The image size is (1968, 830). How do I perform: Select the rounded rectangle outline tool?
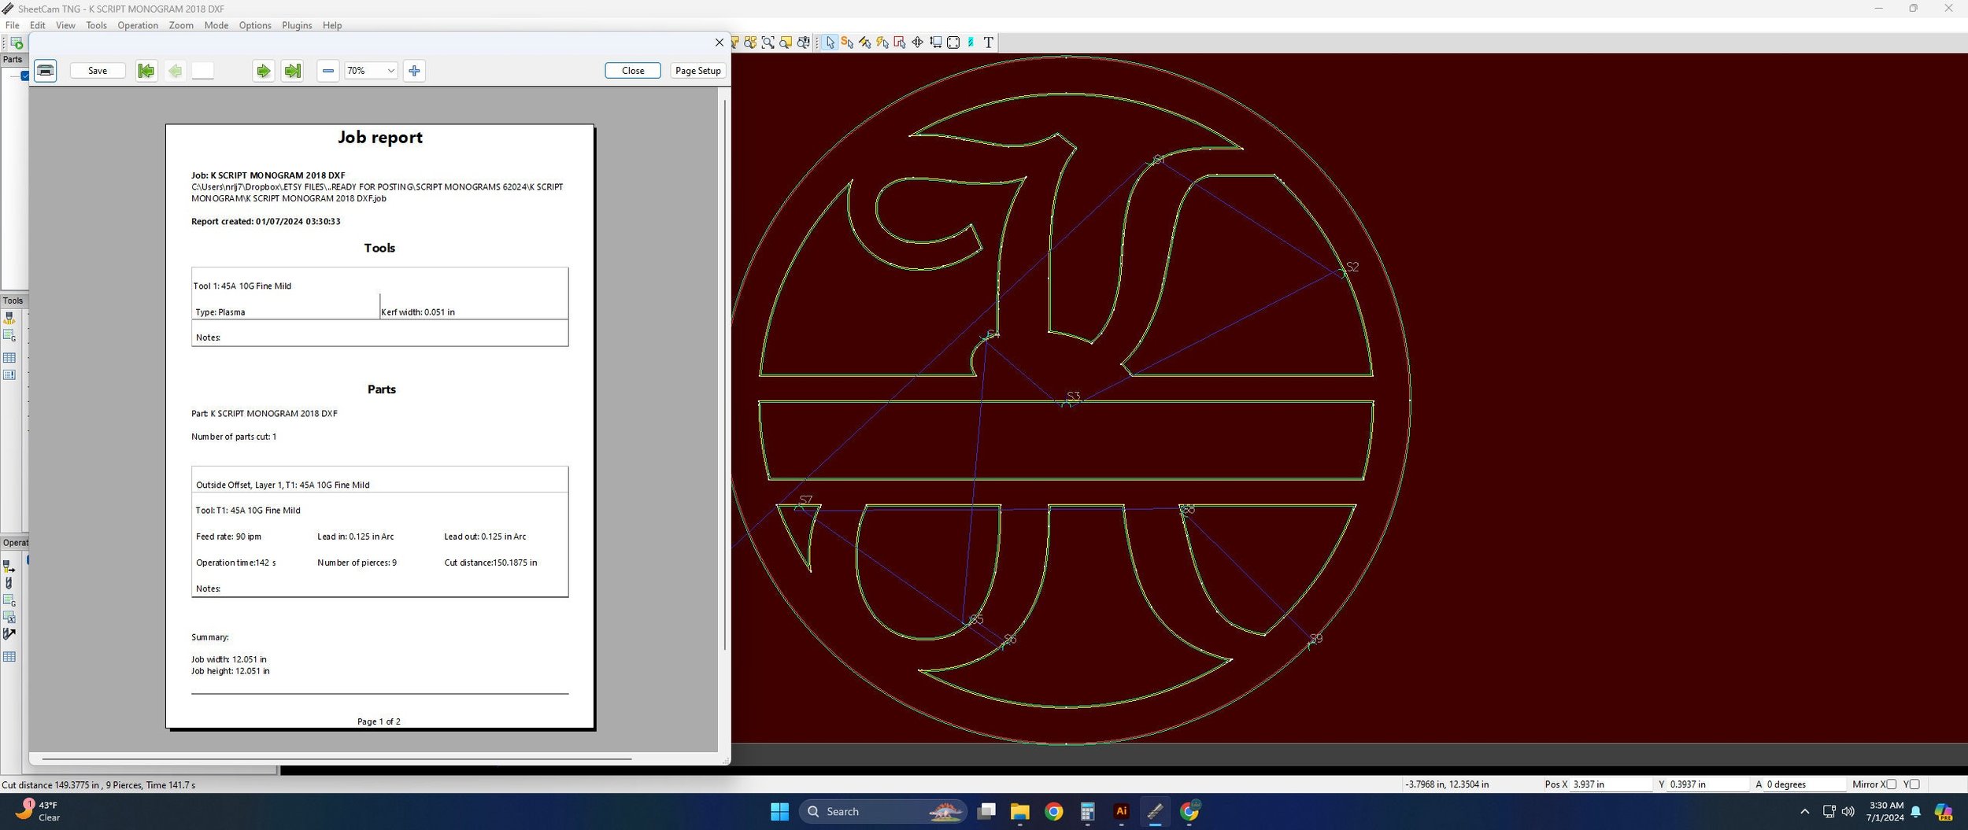click(953, 42)
